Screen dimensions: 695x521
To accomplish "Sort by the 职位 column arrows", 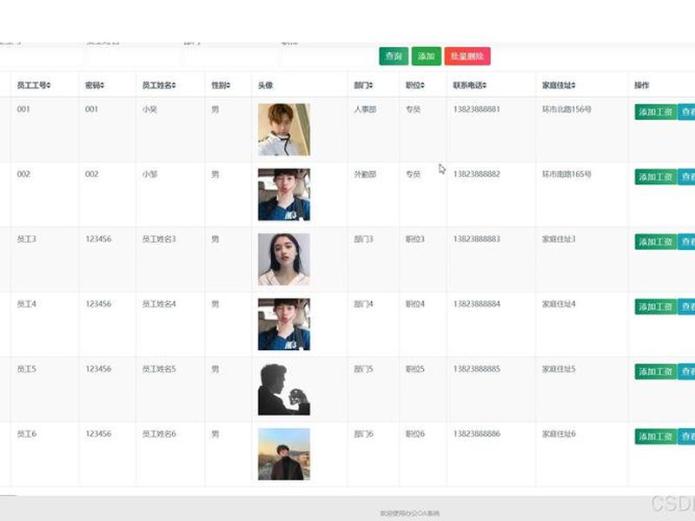I will [x=422, y=85].
